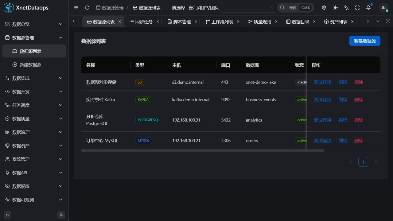Close the 质量规则 tab

(x=276, y=21)
